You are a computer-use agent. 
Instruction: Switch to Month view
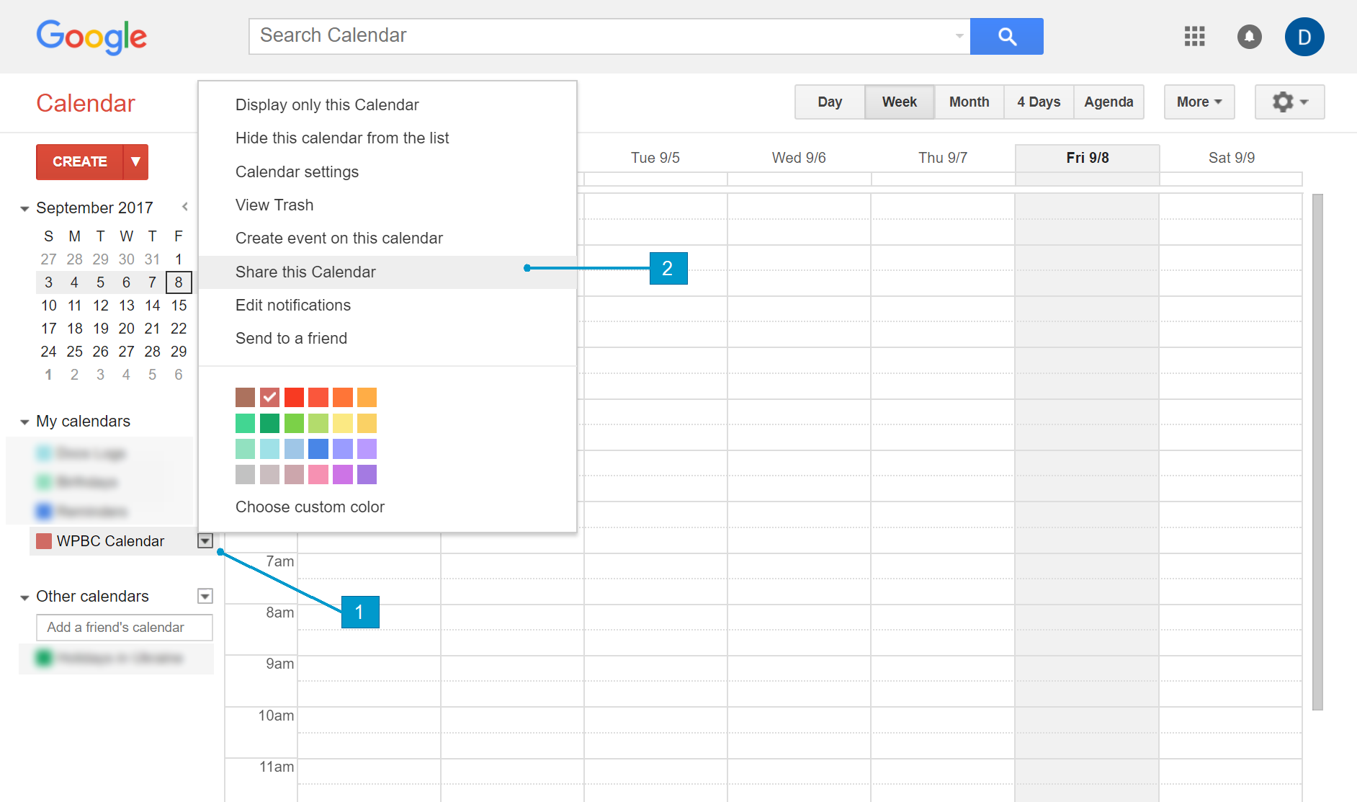[x=969, y=102]
